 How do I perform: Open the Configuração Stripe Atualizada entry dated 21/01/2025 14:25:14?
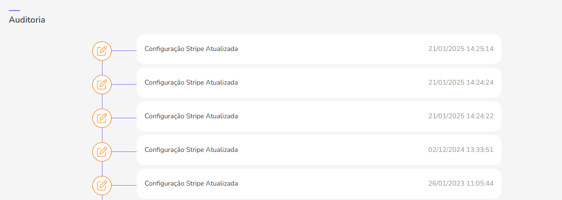click(191, 49)
